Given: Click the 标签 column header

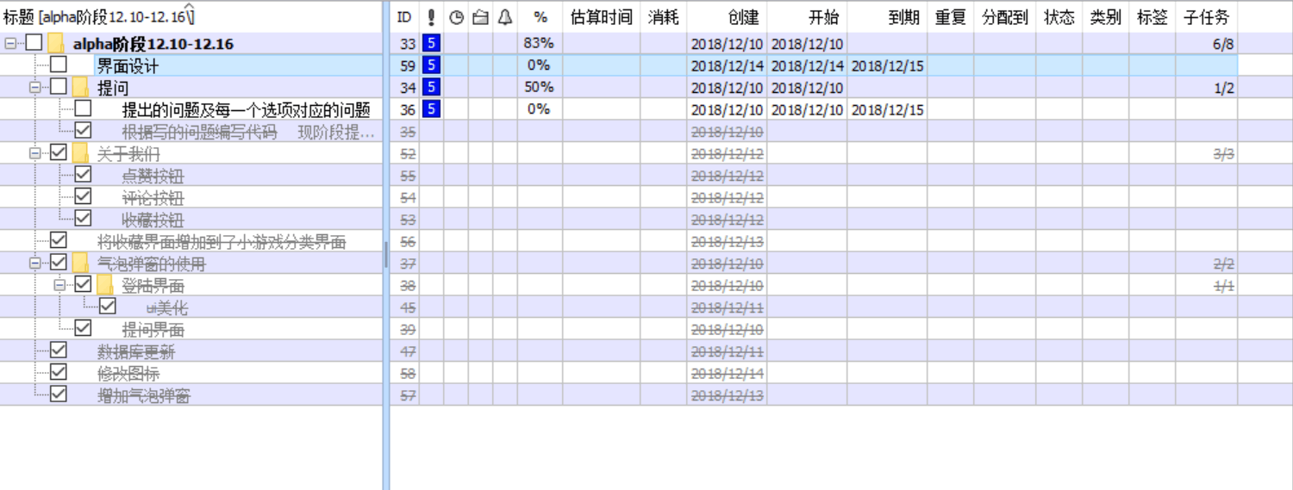Looking at the screenshot, I should 1152,17.
